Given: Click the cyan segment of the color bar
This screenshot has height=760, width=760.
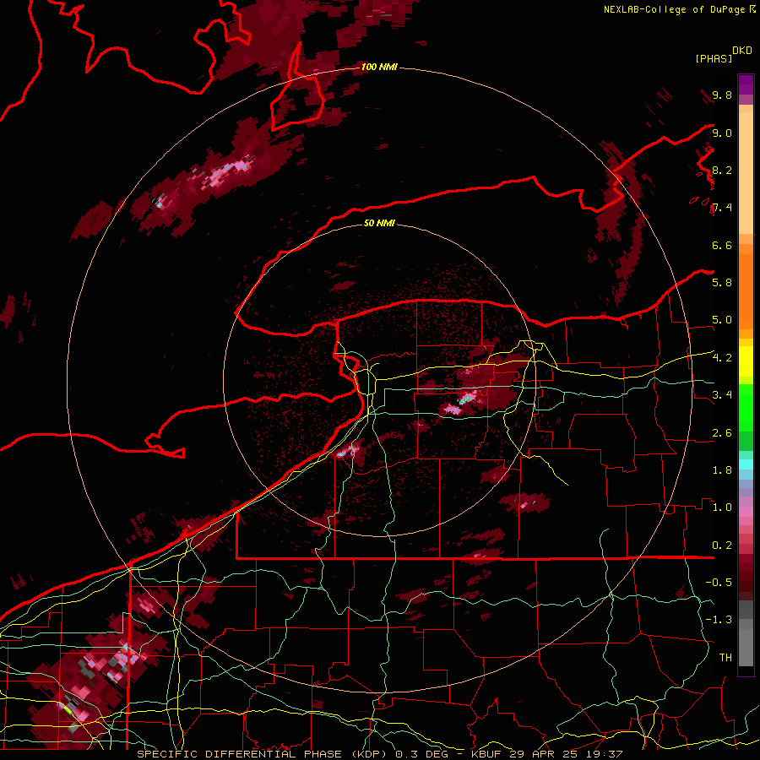Looking at the screenshot, I should point(746,464).
